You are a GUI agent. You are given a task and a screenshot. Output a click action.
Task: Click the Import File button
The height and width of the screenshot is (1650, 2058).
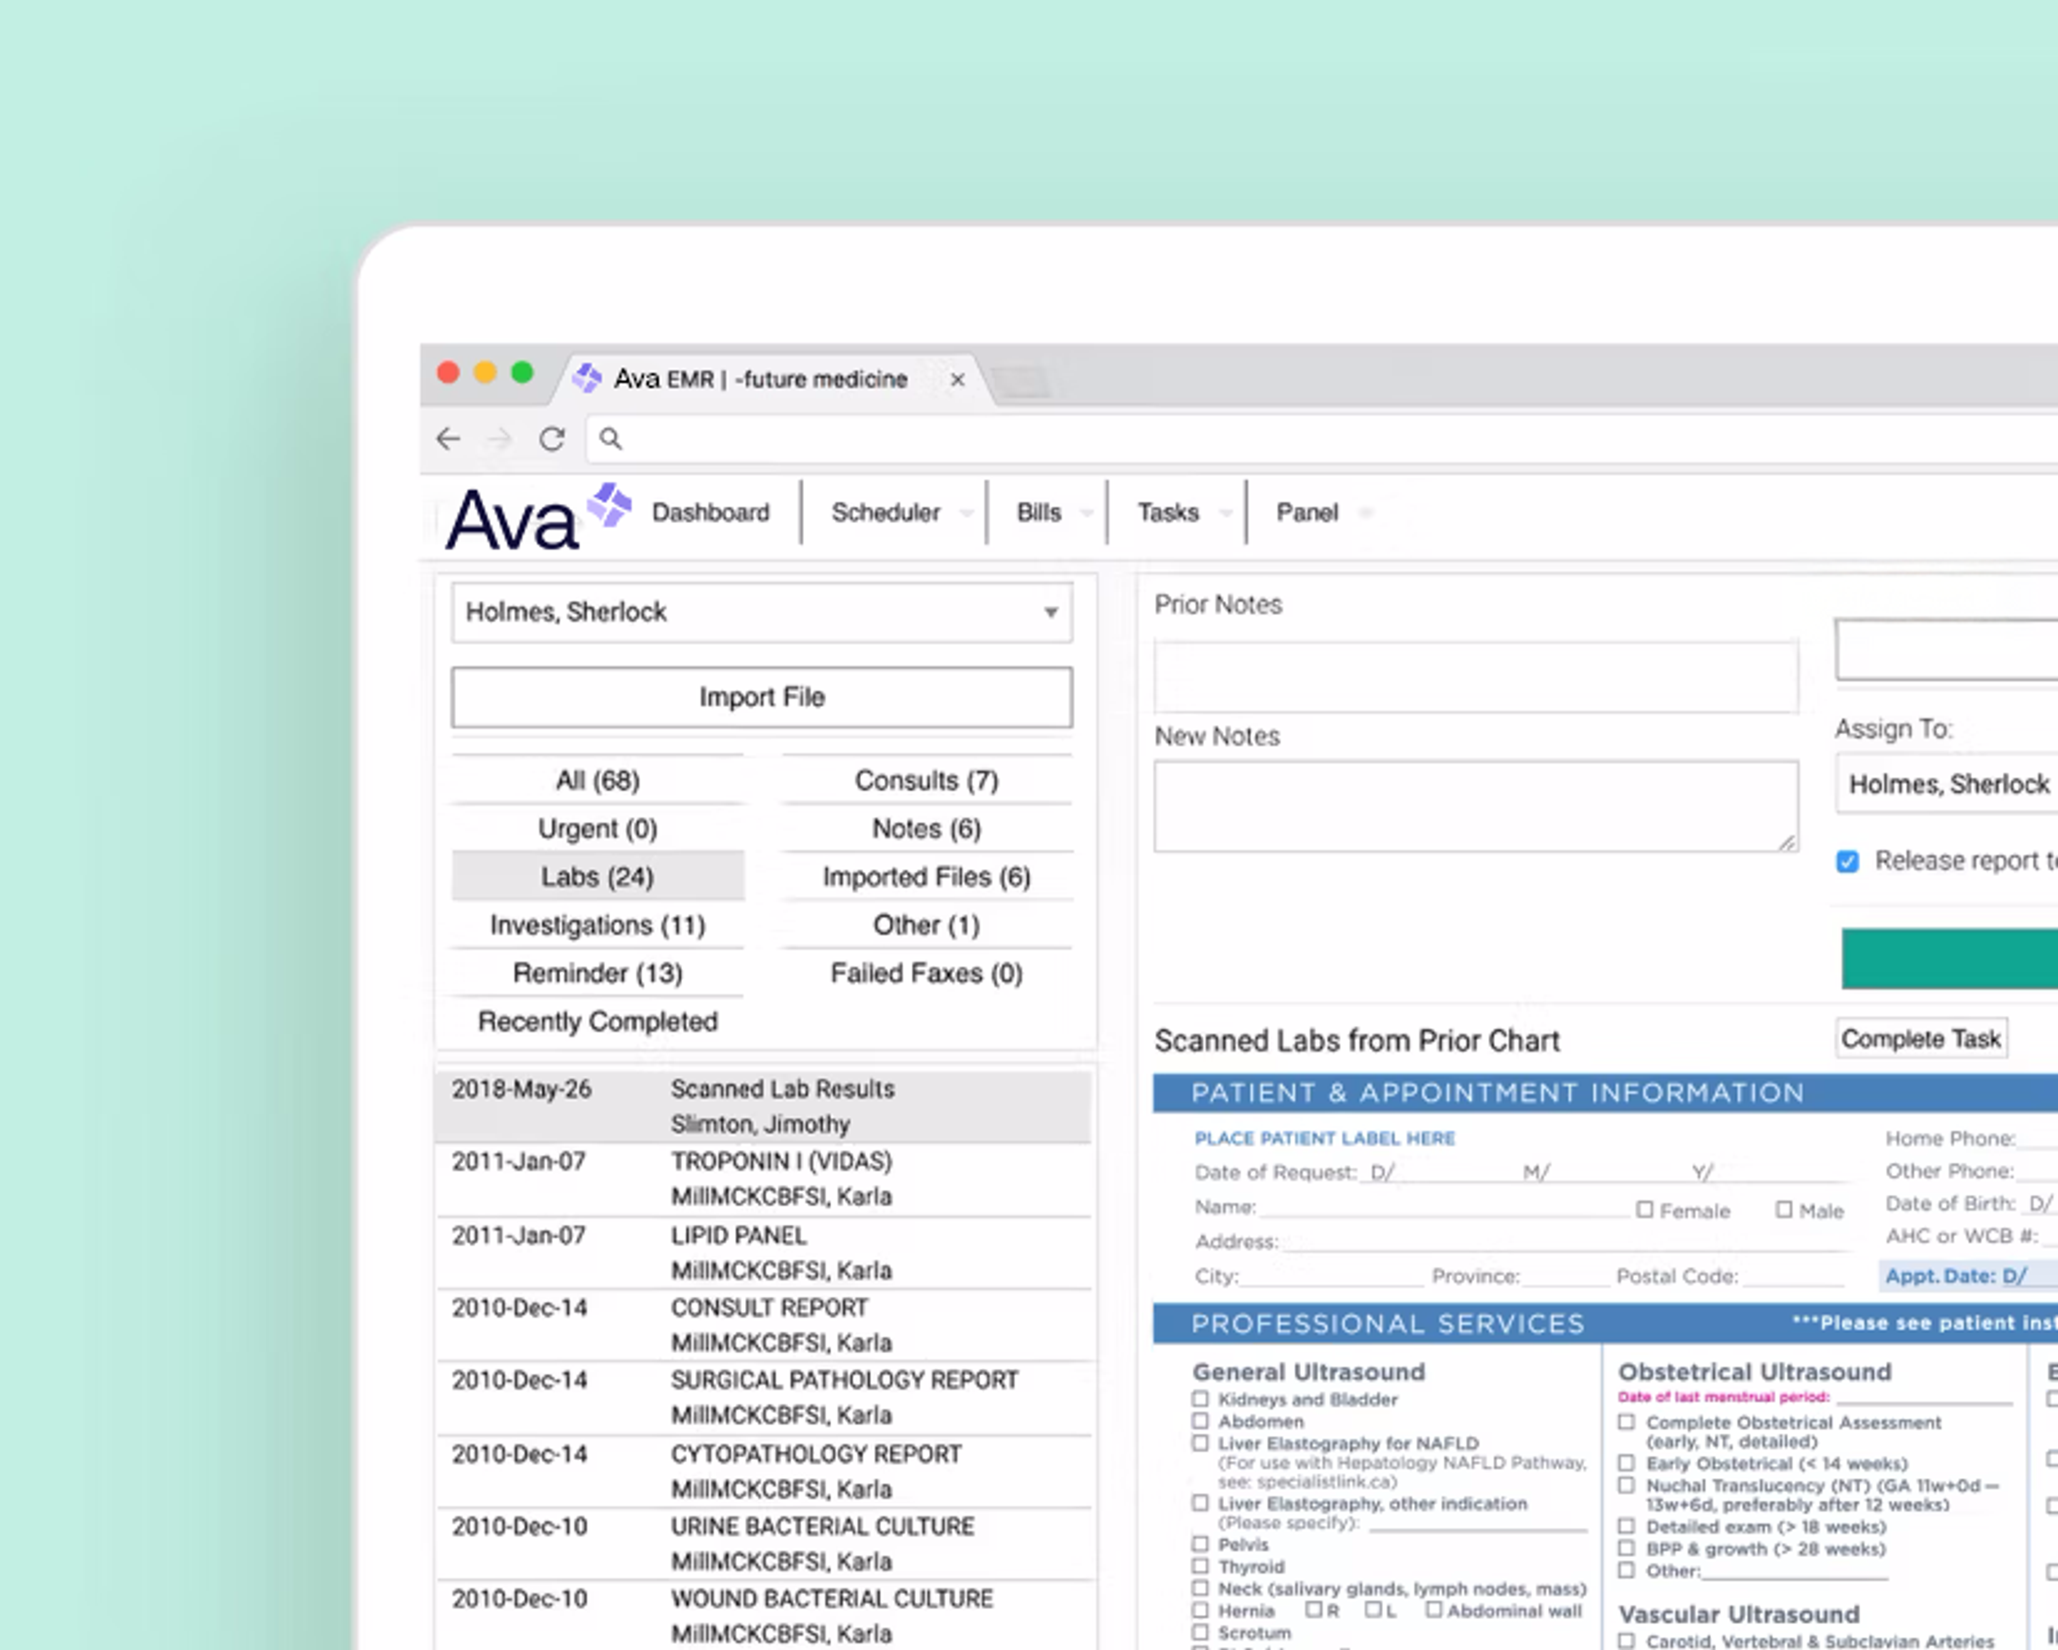click(x=761, y=698)
